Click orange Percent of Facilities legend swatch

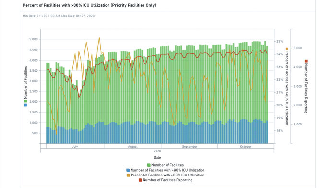pyautogui.click(x=128, y=175)
